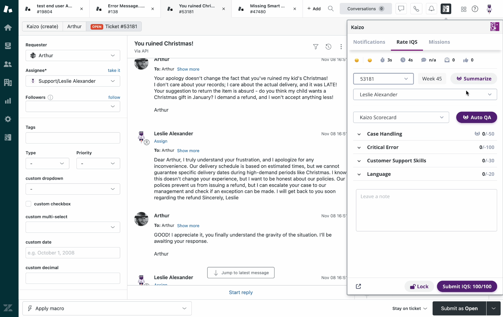The width and height of the screenshot is (503, 317).
Task: Open the Kaizo app icon in sidebar
Action: pyautogui.click(x=8, y=137)
